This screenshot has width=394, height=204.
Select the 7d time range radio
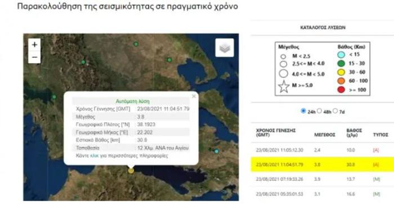(x=335, y=111)
